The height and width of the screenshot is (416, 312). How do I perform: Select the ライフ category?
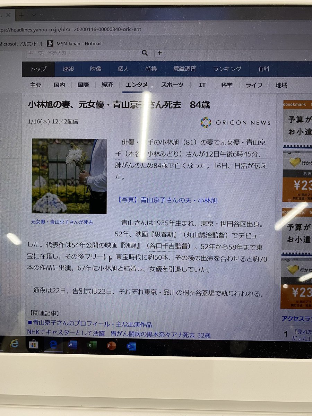pyautogui.click(x=254, y=85)
